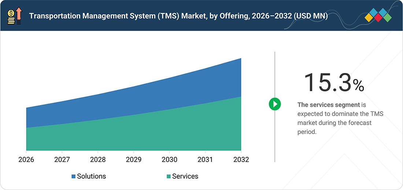Click the coins and up-arrow icon
The width and height of the screenshot is (403, 190).
[x=15, y=16]
